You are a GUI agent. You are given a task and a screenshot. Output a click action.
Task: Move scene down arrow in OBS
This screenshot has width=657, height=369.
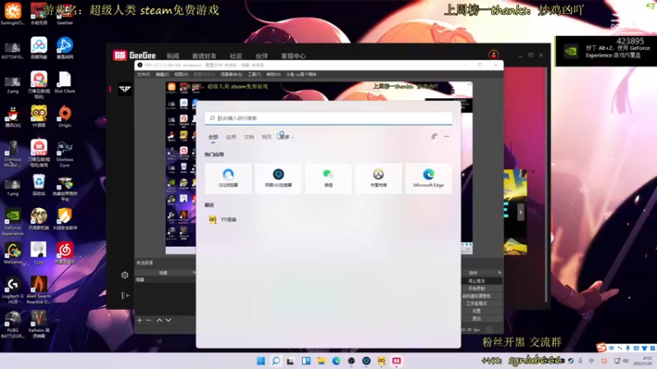point(168,320)
